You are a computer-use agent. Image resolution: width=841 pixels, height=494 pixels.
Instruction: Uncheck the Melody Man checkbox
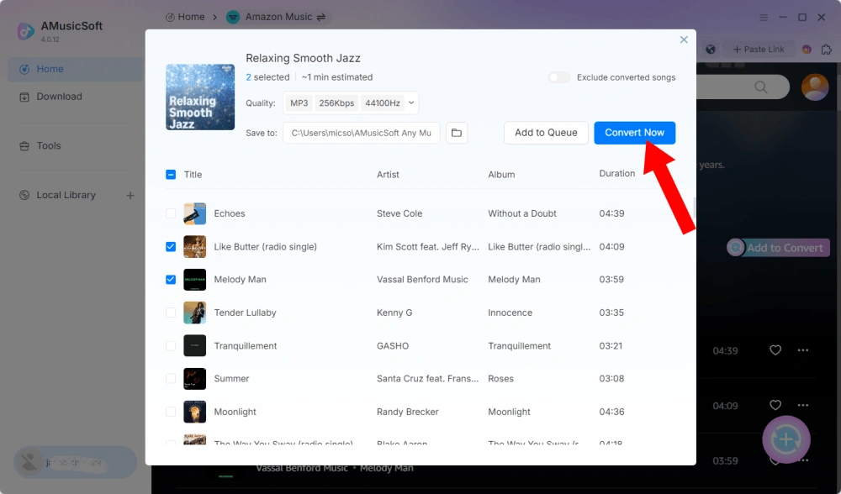pos(171,279)
